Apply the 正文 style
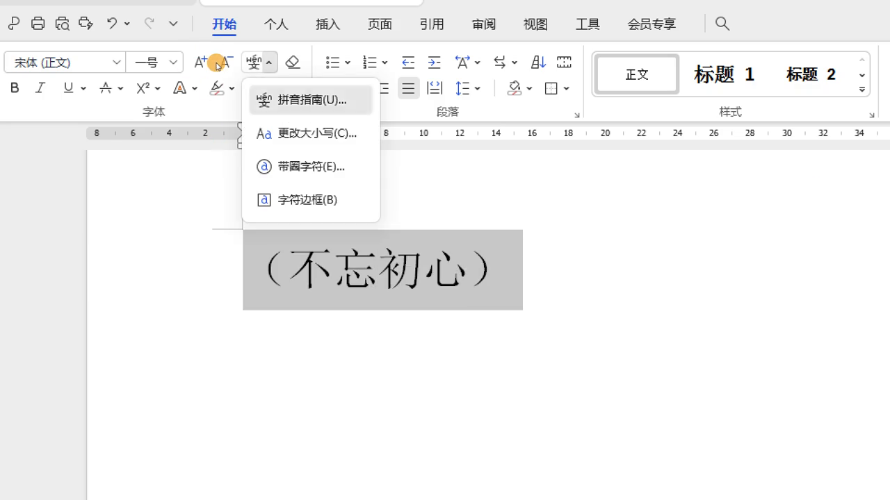Screen dimensions: 890x500 (637, 74)
